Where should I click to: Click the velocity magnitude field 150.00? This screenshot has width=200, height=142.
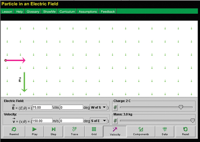[42, 121]
